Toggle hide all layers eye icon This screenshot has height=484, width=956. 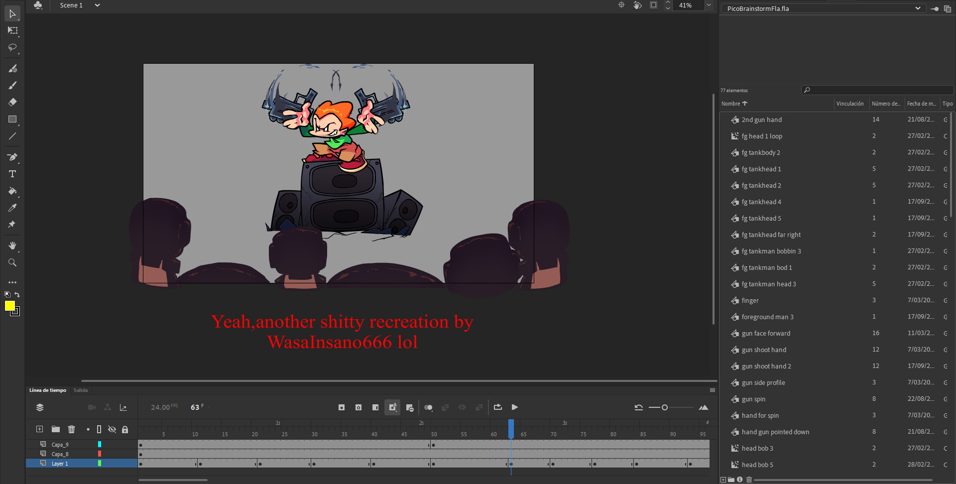coord(112,429)
